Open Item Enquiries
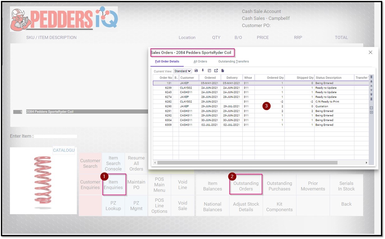The height and width of the screenshot is (239, 385). point(113,184)
